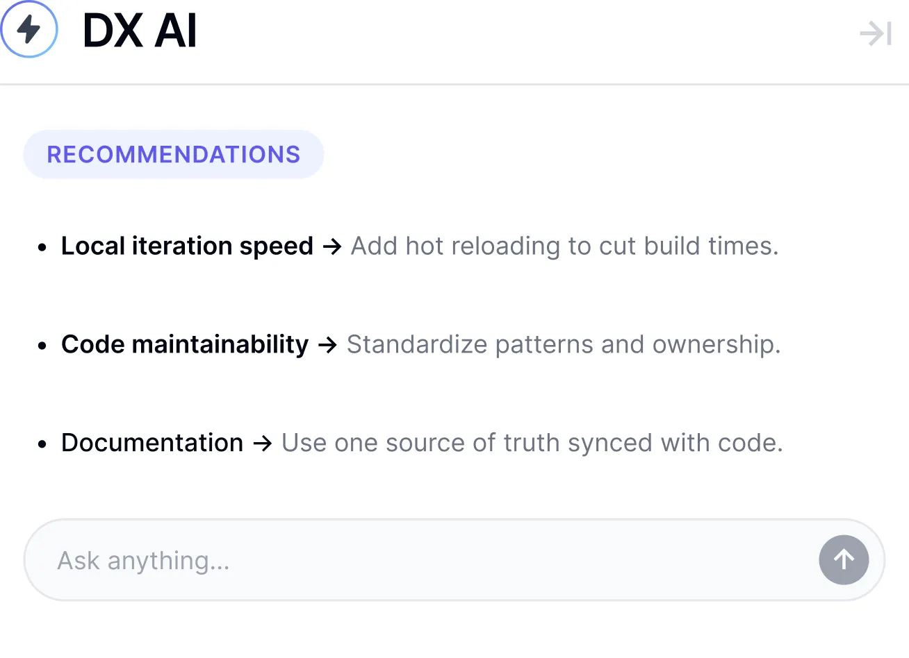The image size is (909, 658).
Task: Click the DX AI panel title
Action: (140, 31)
